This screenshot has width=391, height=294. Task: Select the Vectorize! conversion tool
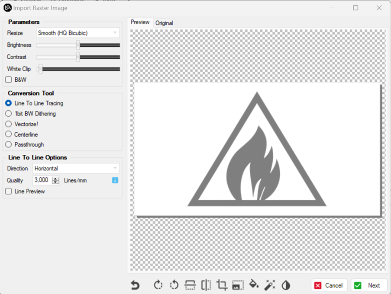coord(7,124)
